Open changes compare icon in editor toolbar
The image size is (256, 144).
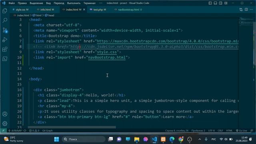(x=241, y=10)
